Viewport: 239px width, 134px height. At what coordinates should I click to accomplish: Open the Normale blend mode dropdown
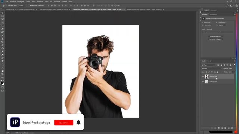point(212,68)
